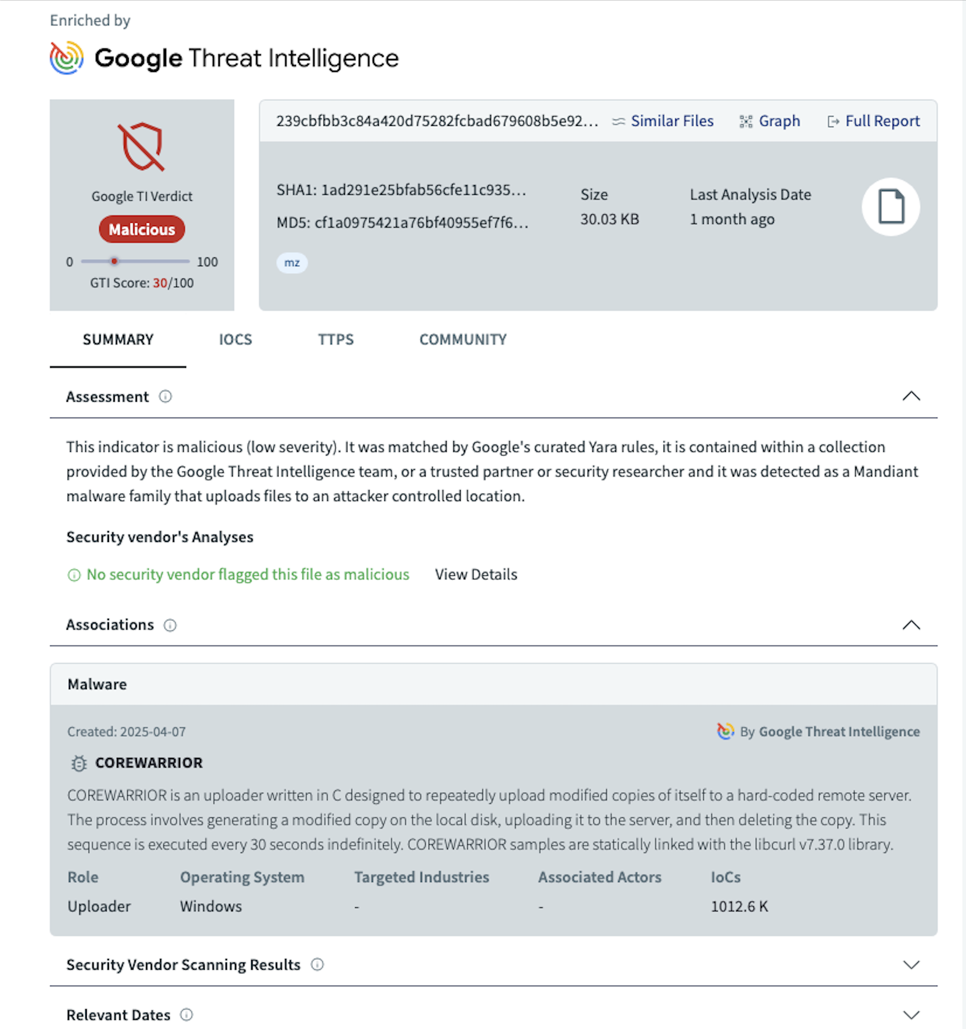Click the GTI Score slider marker
This screenshot has width=966, height=1029.
114,261
